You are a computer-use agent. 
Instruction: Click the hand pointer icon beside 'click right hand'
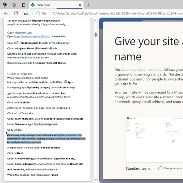point(9,94)
